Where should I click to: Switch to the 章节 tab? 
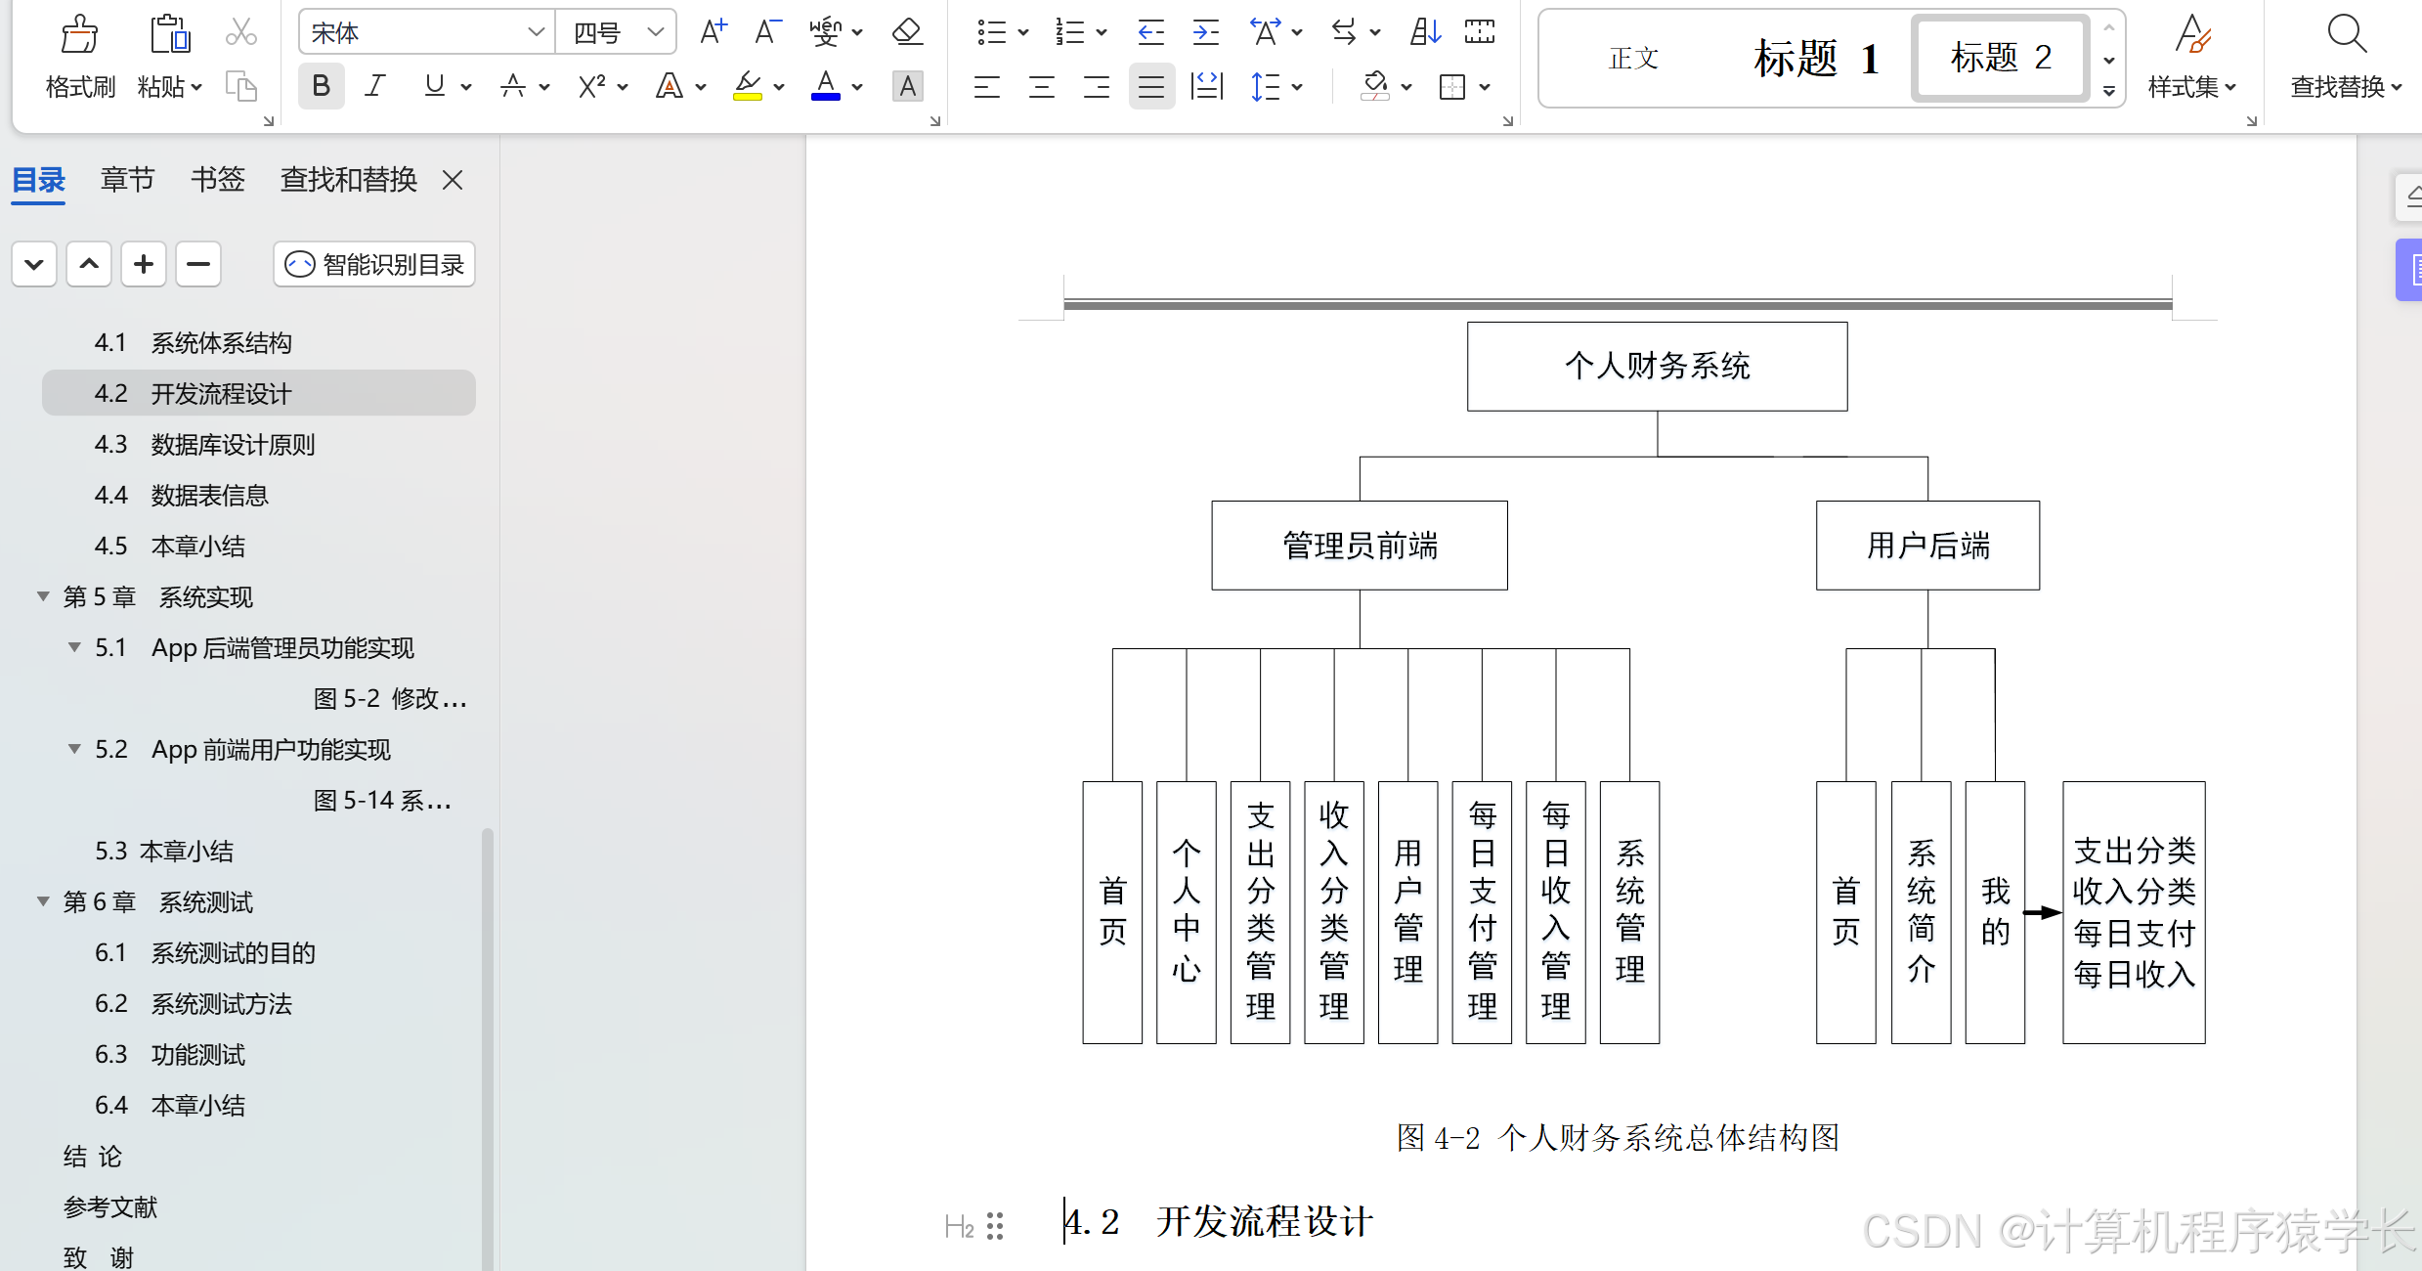pyautogui.click(x=127, y=180)
